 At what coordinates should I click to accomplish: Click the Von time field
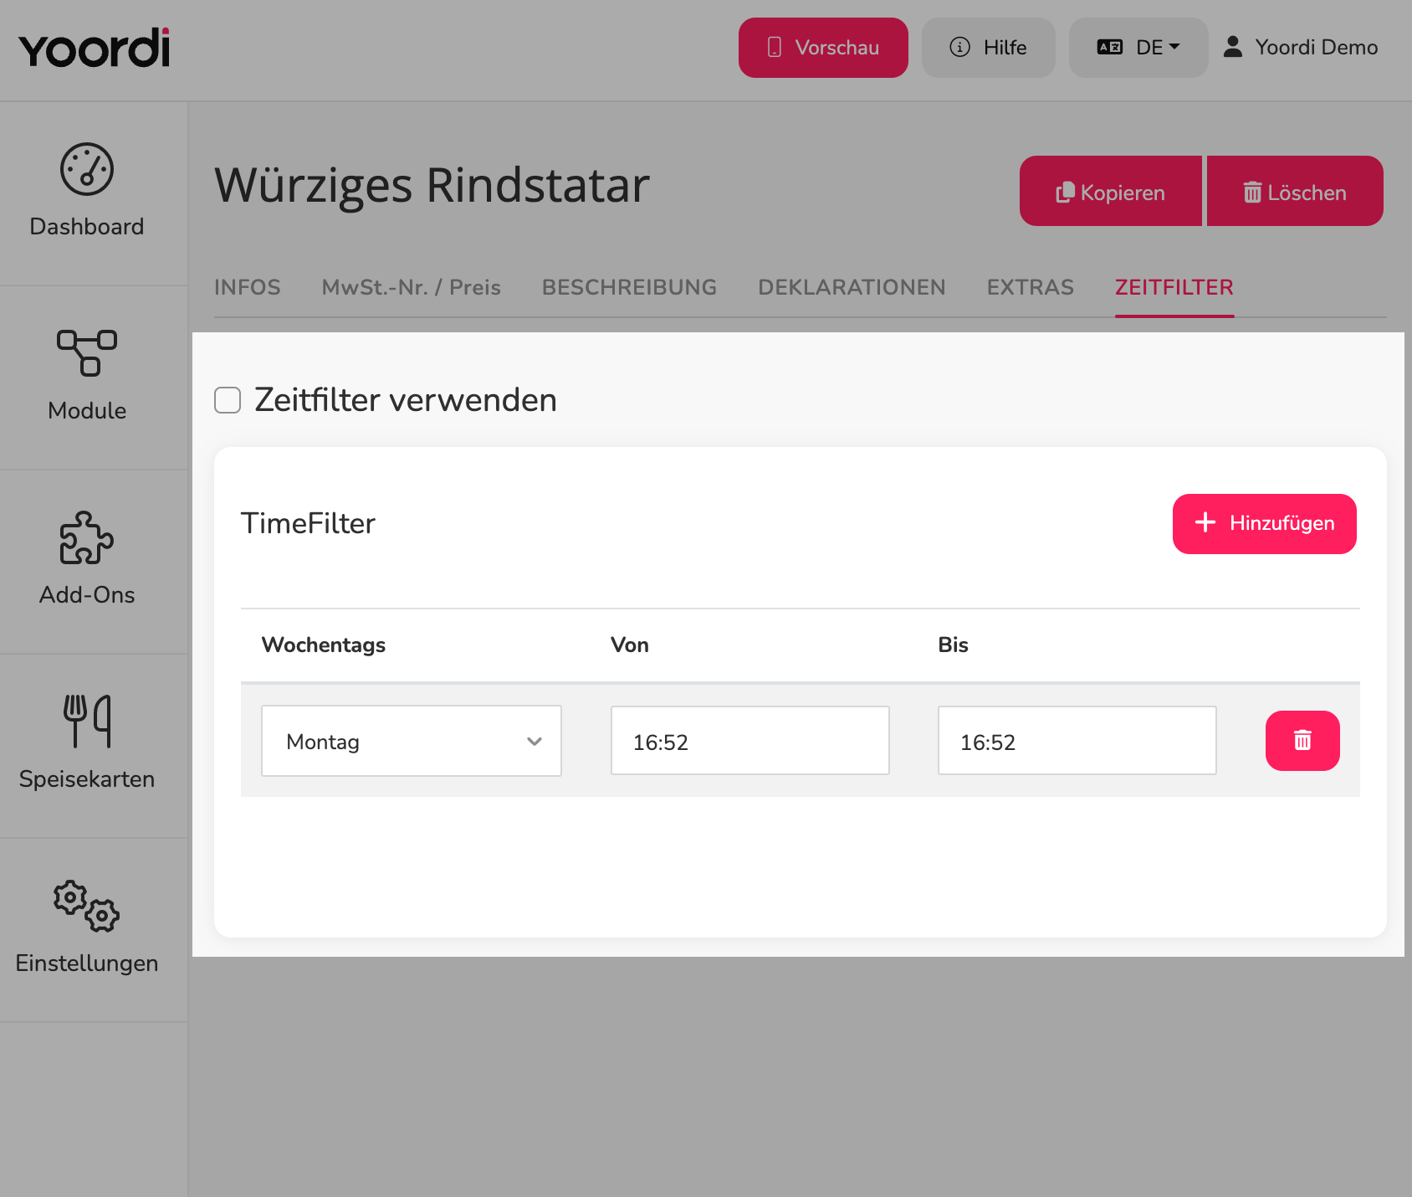point(750,741)
